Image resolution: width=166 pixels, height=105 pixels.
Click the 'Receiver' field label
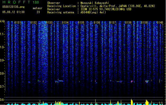(54, 9)
